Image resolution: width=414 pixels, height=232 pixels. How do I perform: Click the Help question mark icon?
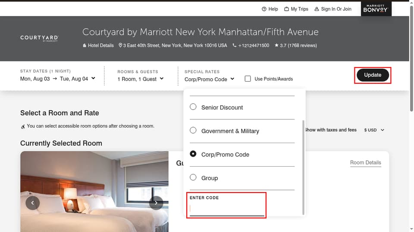tap(264, 9)
